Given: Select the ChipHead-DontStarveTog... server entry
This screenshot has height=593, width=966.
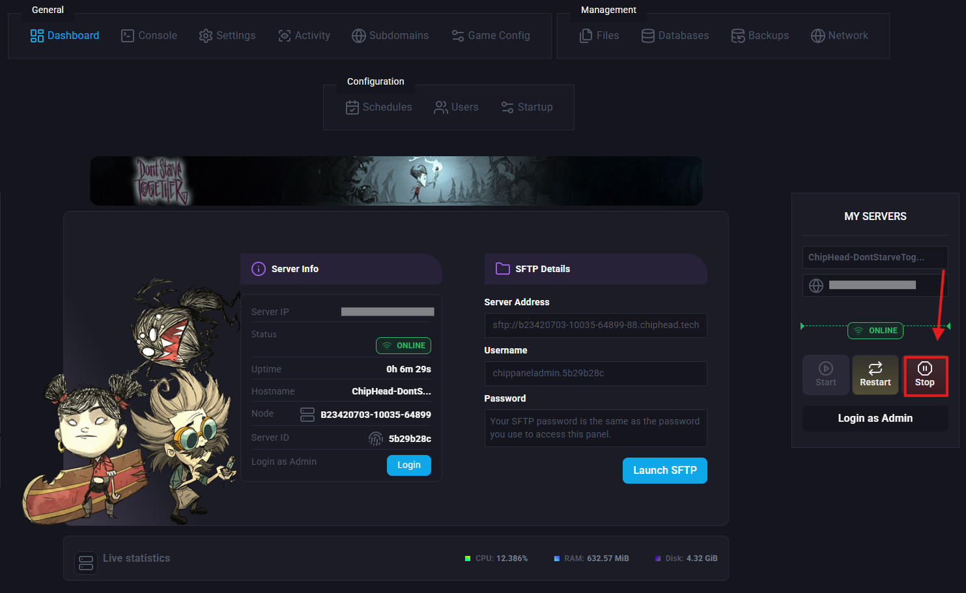Looking at the screenshot, I should pyautogui.click(x=875, y=258).
